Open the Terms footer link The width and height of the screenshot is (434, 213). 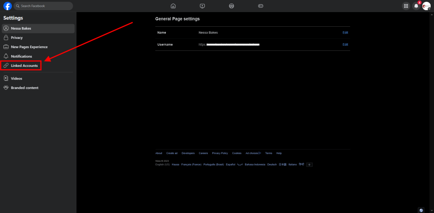point(268,153)
